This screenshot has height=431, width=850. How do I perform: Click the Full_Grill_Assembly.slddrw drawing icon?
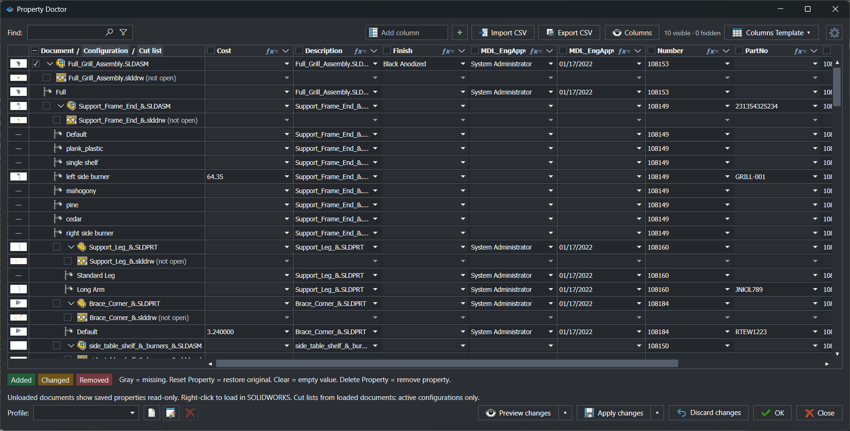[x=61, y=78]
